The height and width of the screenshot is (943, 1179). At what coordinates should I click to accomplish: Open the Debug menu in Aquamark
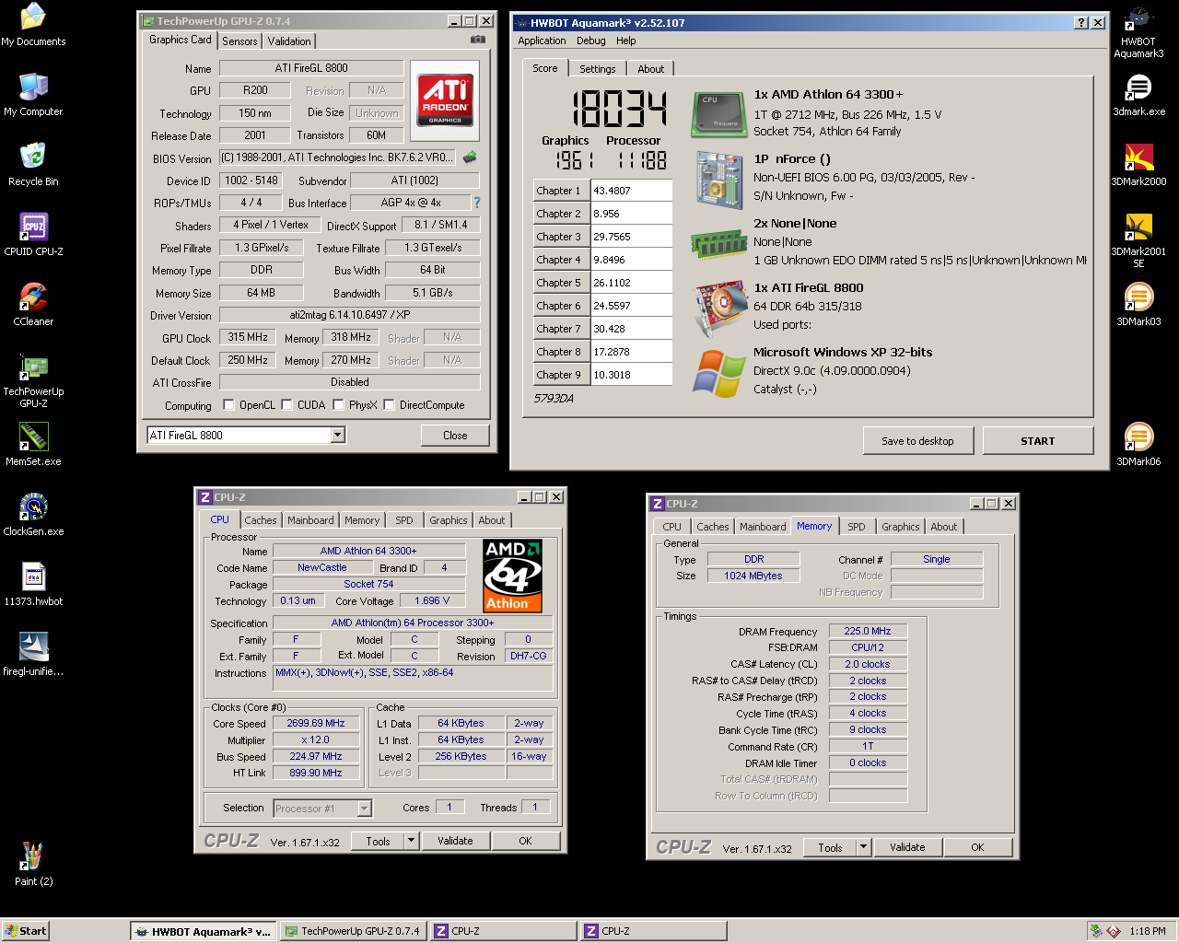(590, 41)
